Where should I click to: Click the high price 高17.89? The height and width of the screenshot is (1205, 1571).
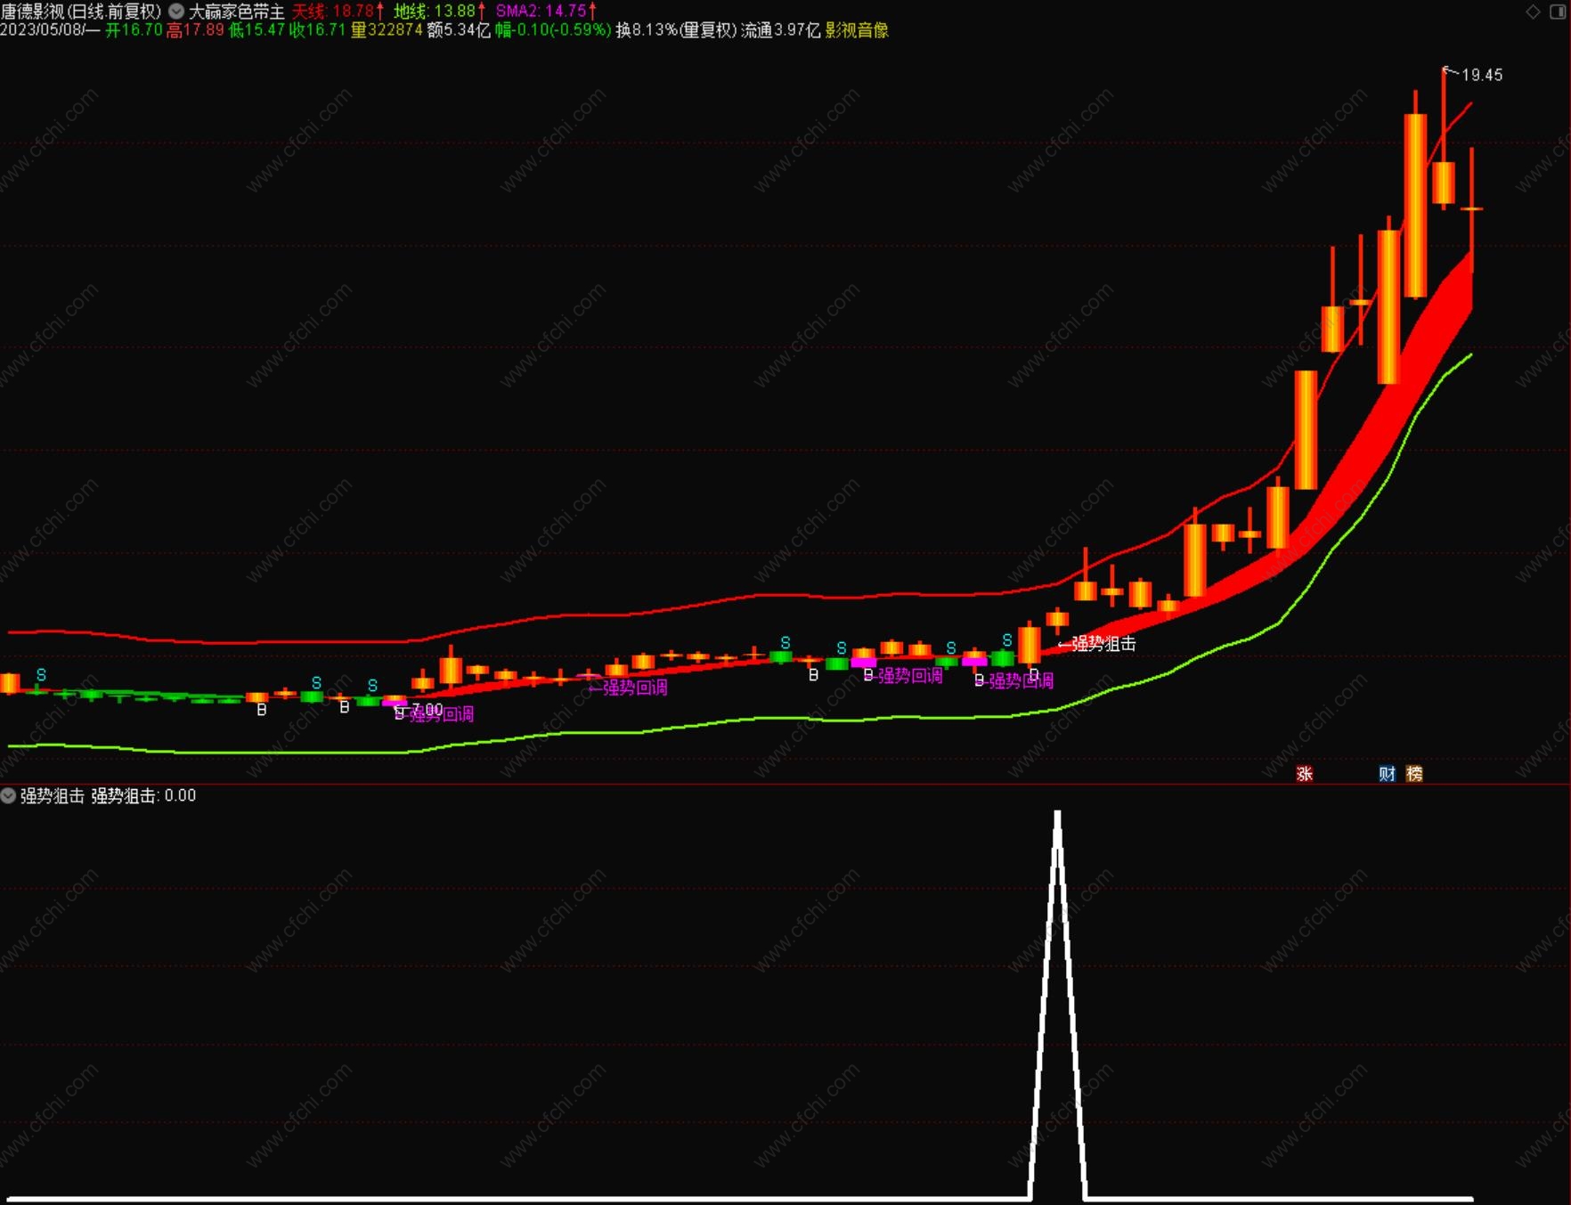coord(195,30)
